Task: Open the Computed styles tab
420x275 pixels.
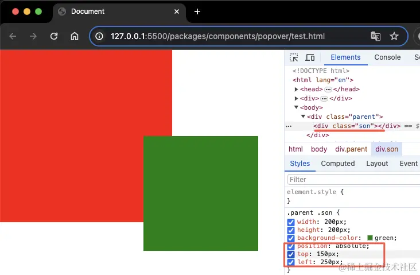Action: coord(338,164)
